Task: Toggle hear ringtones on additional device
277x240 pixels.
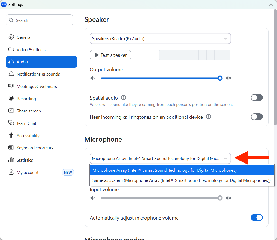Action: click(x=257, y=117)
